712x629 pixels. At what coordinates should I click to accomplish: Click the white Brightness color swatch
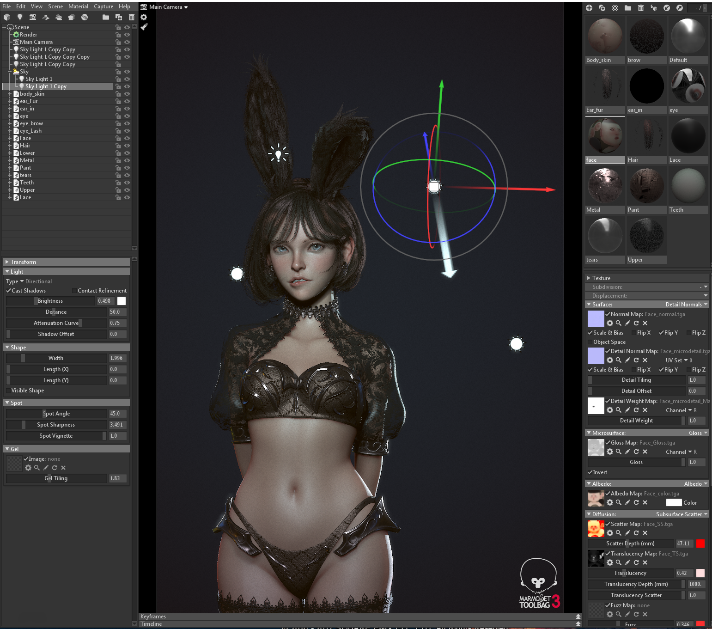pyautogui.click(x=122, y=301)
